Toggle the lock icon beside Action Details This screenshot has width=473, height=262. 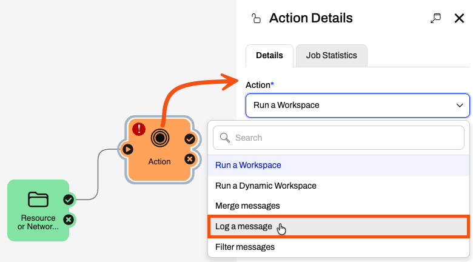256,18
